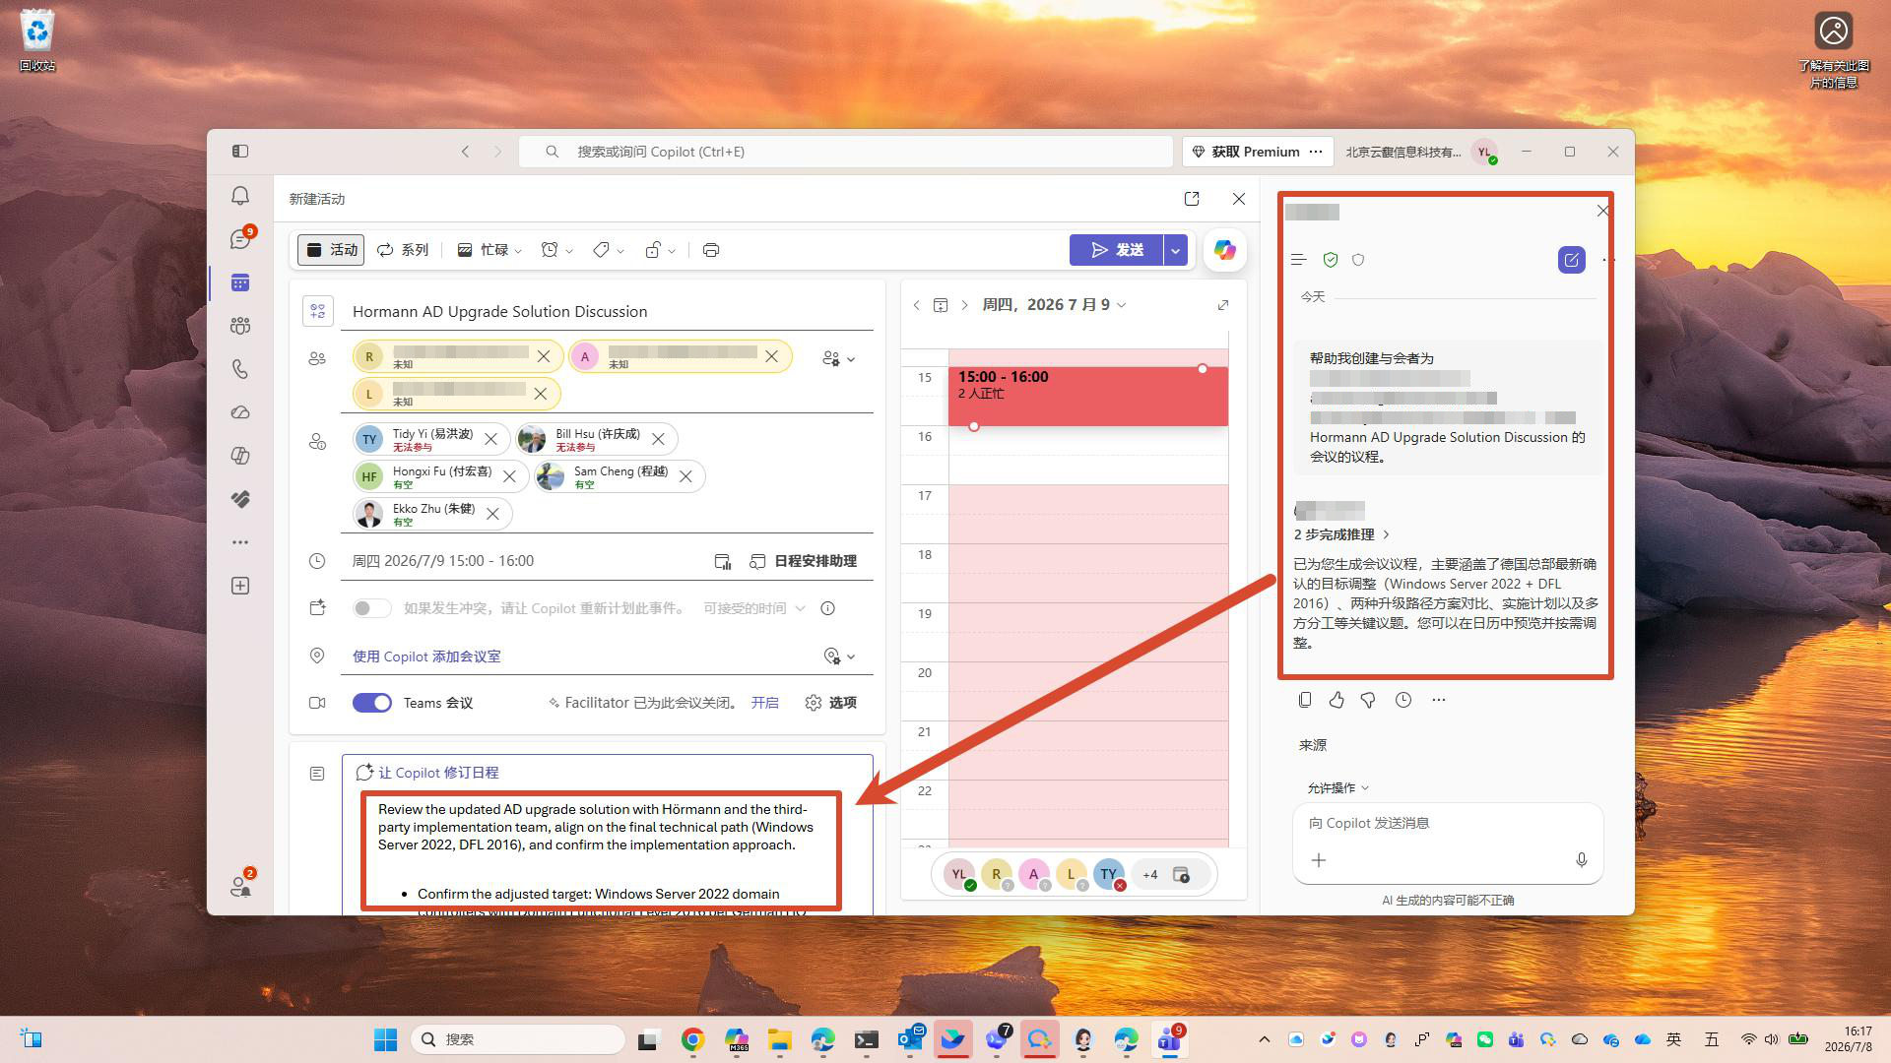The width and height of the screenshot is (1891, 1063).
Task: Remove Tidy Yi from optional attendees
Action: [x=490, y=439]
